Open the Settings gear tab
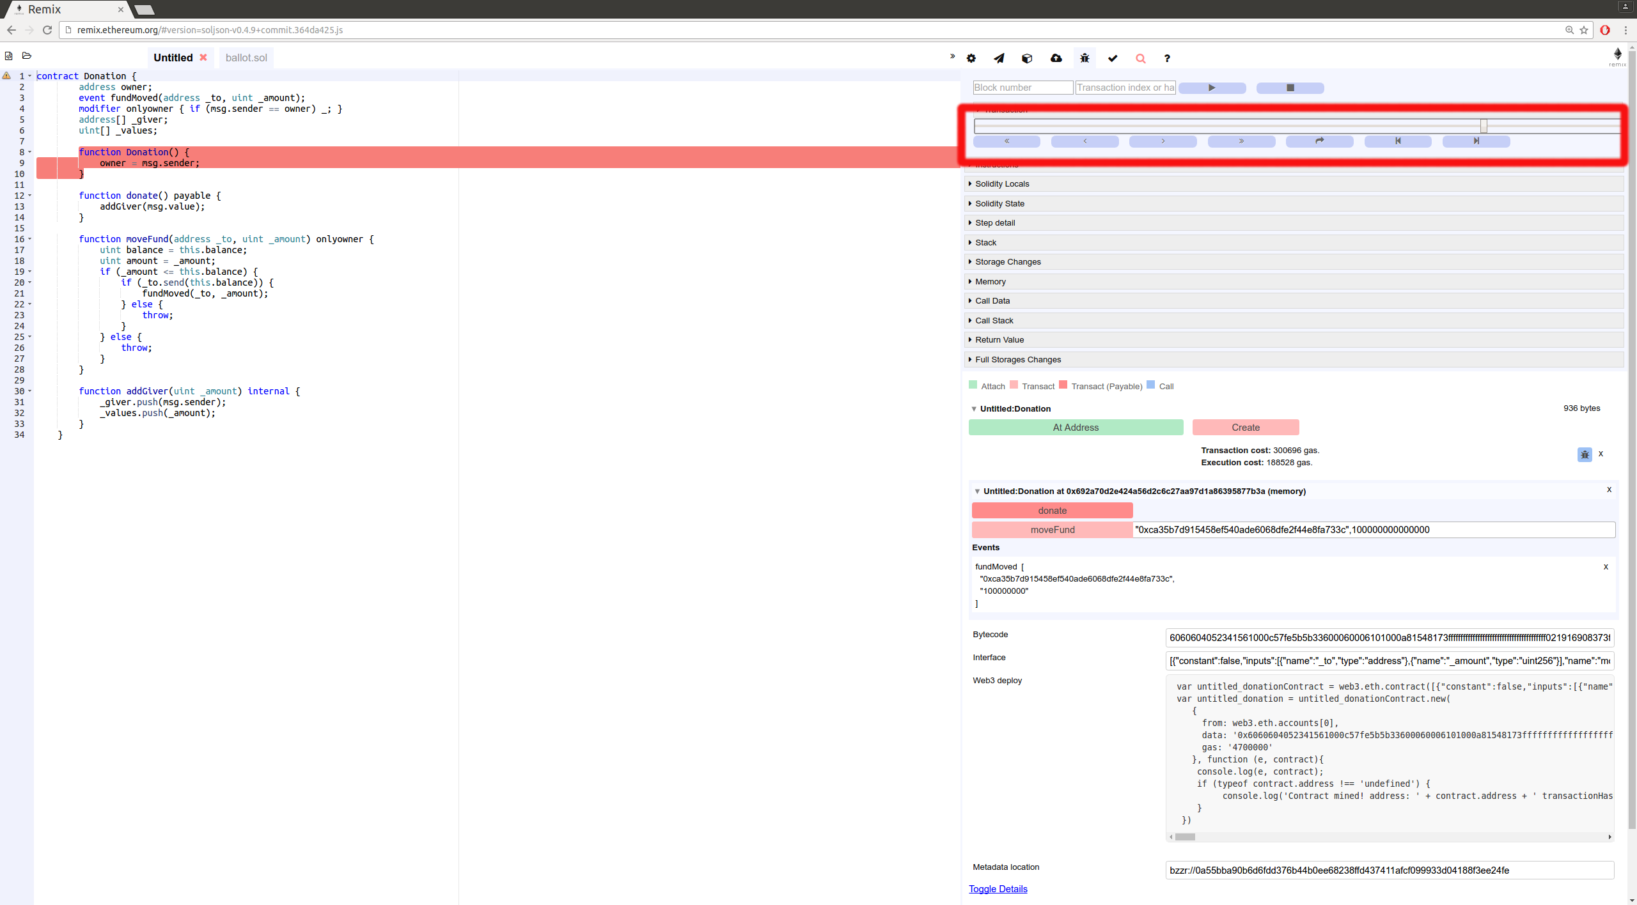Image resolution: width=1637 pixels, height=905 pixels. [971, 58]
